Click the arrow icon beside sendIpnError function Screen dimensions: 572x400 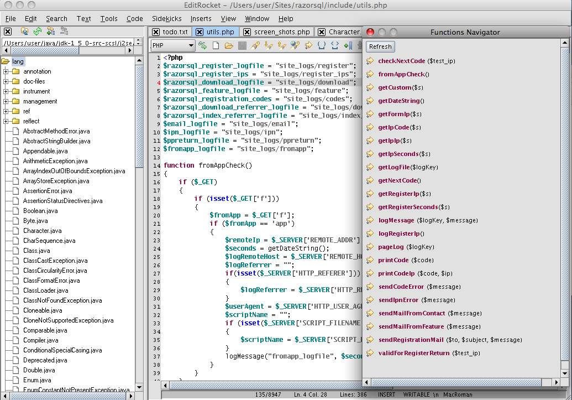(x=370, y=300)
